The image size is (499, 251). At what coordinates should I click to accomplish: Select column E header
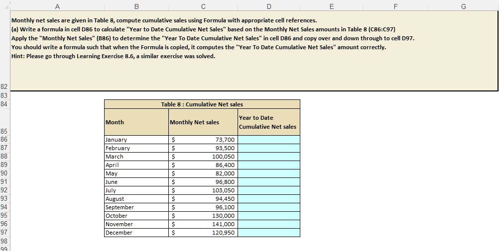click(332, 6)
